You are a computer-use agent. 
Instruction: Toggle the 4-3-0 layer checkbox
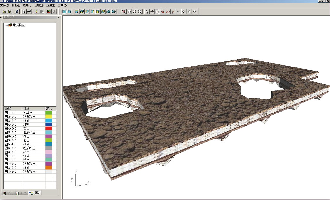tap(6, 128)
